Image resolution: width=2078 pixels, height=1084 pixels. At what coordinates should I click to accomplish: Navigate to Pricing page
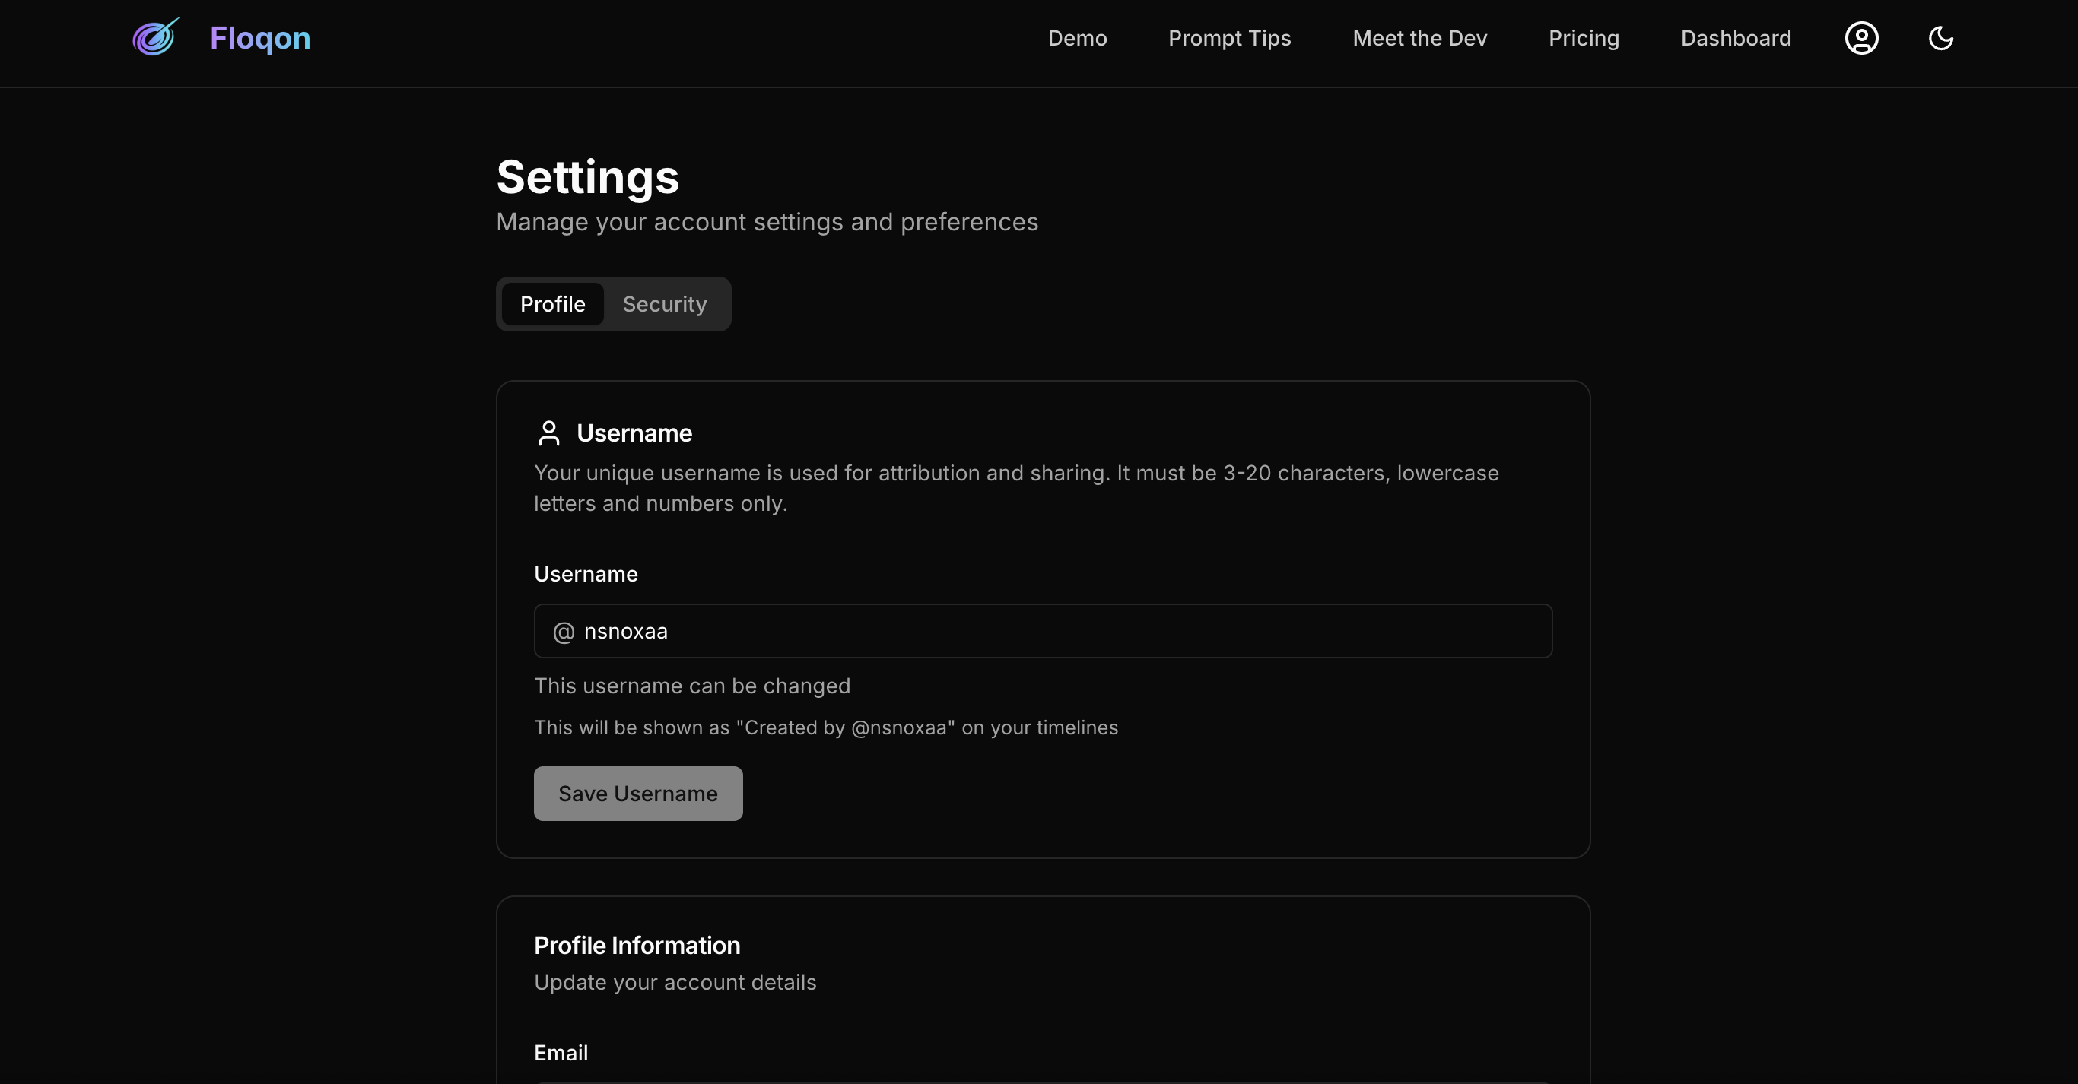click(x=1583, y=38)
